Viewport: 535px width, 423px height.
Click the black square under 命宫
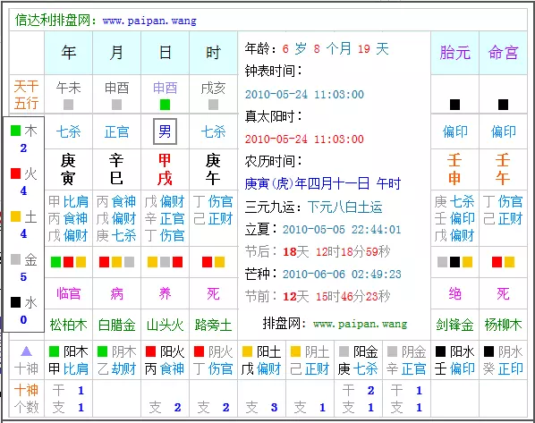click(x=504, y=105)
